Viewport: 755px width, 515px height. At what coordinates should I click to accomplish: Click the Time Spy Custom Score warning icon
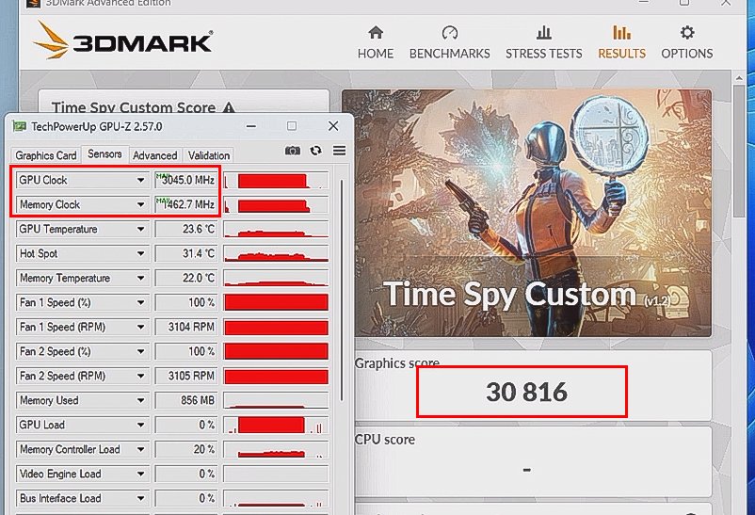coord(229,107)
